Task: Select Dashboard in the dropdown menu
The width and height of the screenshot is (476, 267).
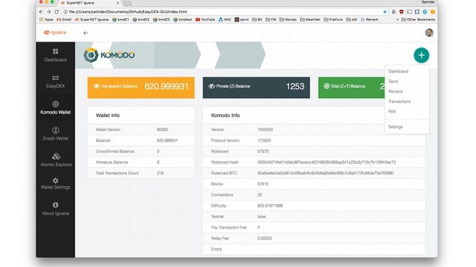Action: click(x=398, y=71)
